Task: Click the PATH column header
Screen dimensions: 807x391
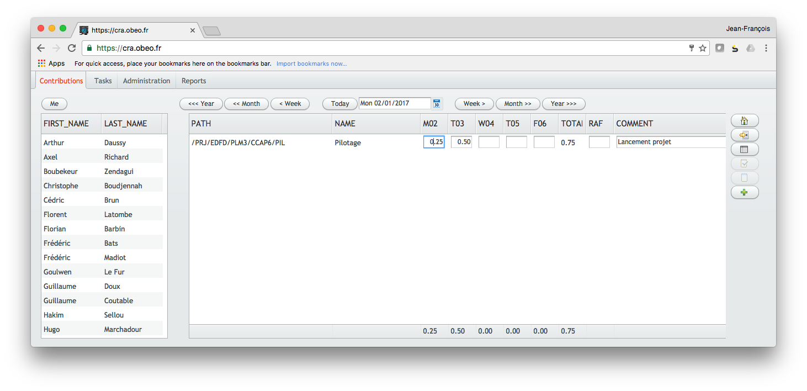Action: (261, 124)
